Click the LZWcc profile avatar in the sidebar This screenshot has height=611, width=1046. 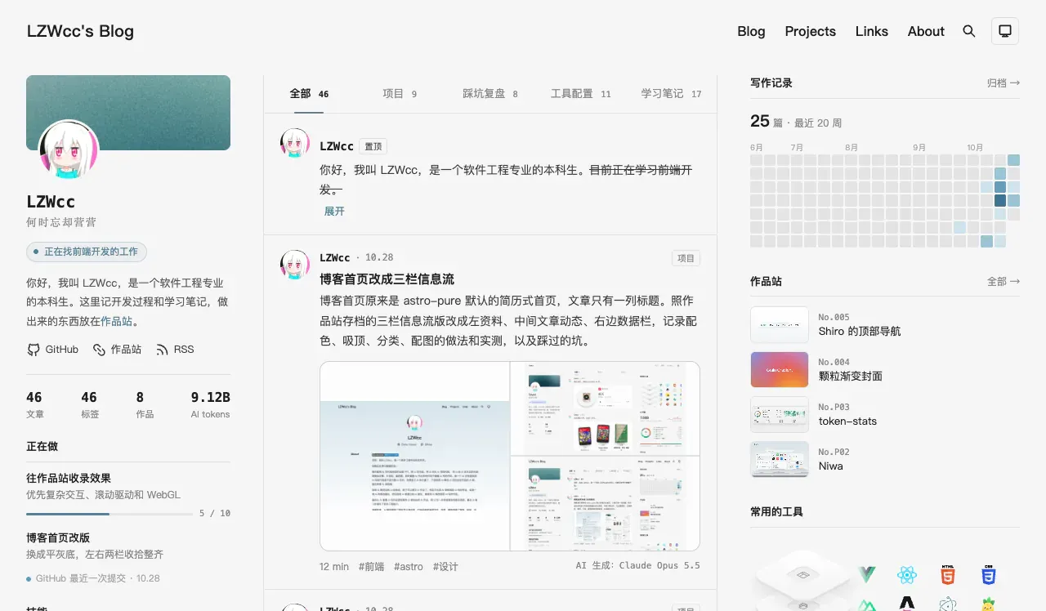tap(69, 150)
